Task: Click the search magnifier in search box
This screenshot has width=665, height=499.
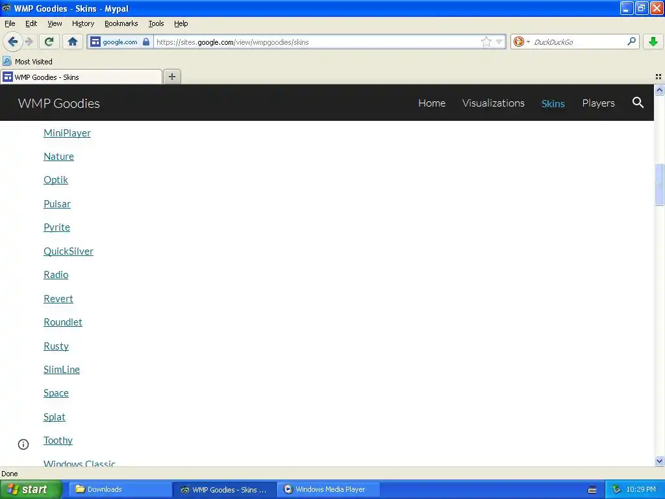Action: pyautogui.click(x=631, y=41)
